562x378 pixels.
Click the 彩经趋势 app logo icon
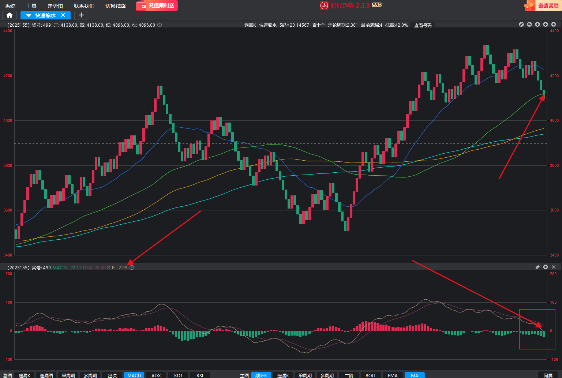point(324,5)
